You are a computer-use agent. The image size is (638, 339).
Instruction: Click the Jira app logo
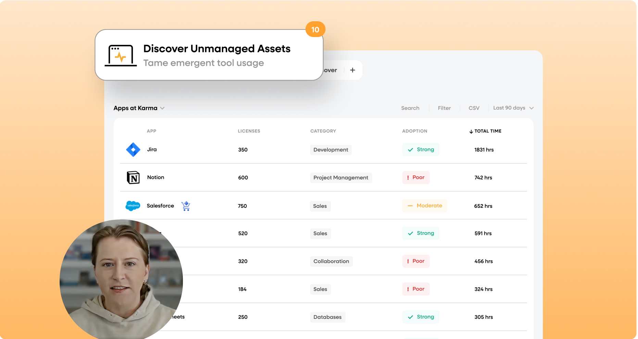133,150
